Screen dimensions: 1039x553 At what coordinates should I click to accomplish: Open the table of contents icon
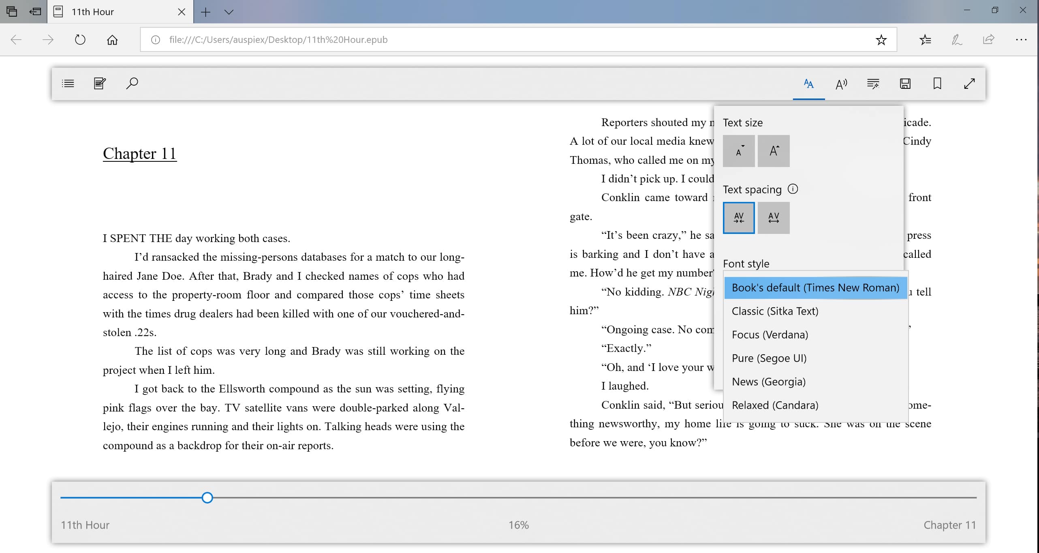[x=68, y=84]
